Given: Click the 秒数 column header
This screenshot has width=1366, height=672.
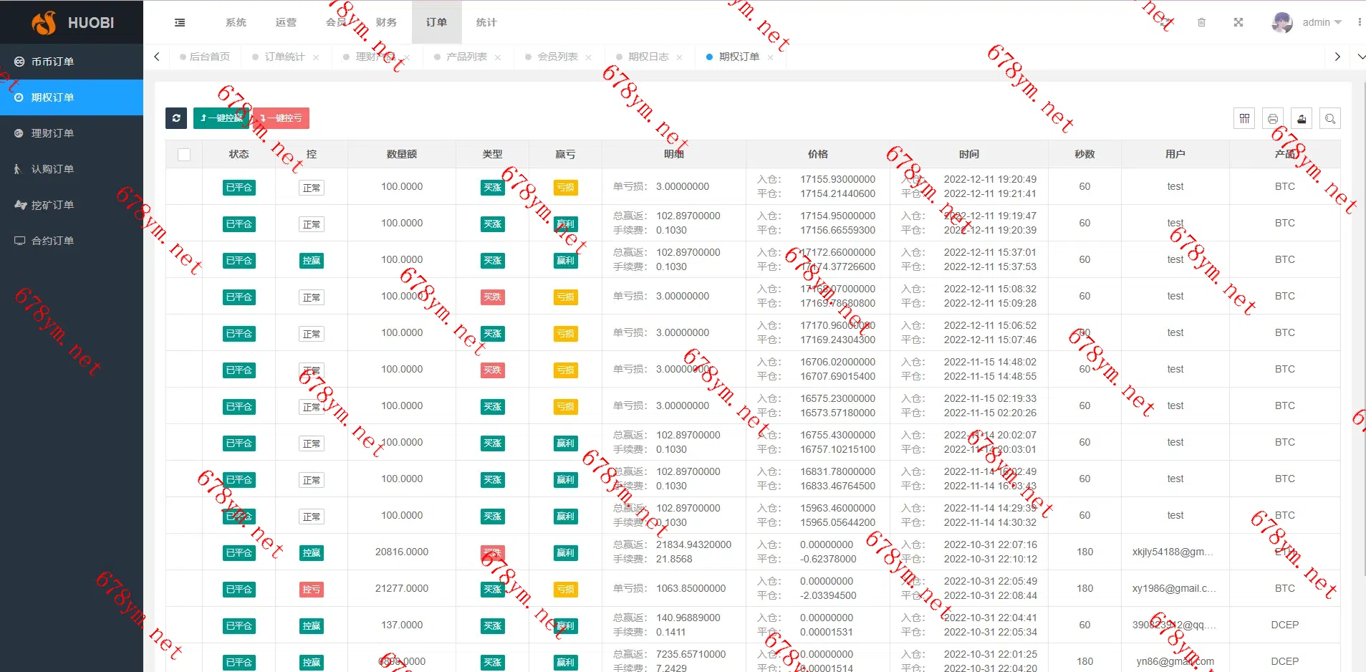Looking at the screenshot, I should pos(1084,154).
